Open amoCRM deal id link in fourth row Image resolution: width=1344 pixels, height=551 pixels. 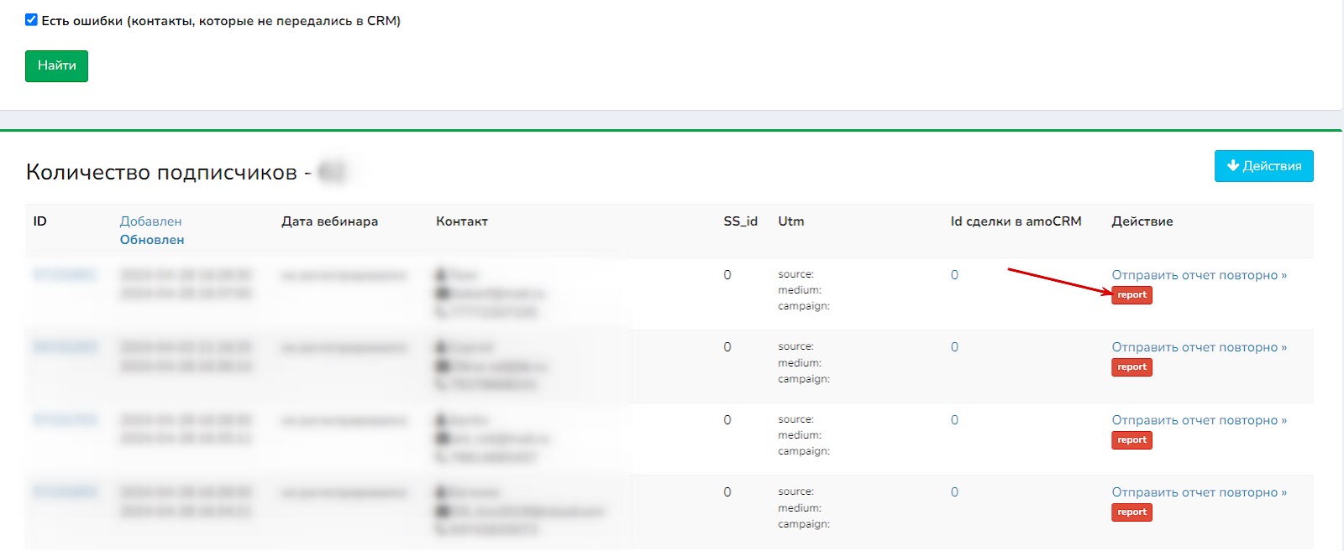click(954, 492)
